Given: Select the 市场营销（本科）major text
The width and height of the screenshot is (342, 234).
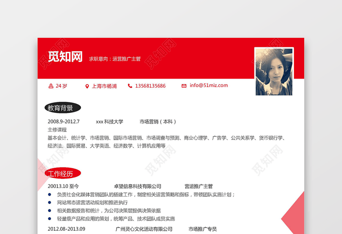Looking at the screenshot, I should point(158,122).
